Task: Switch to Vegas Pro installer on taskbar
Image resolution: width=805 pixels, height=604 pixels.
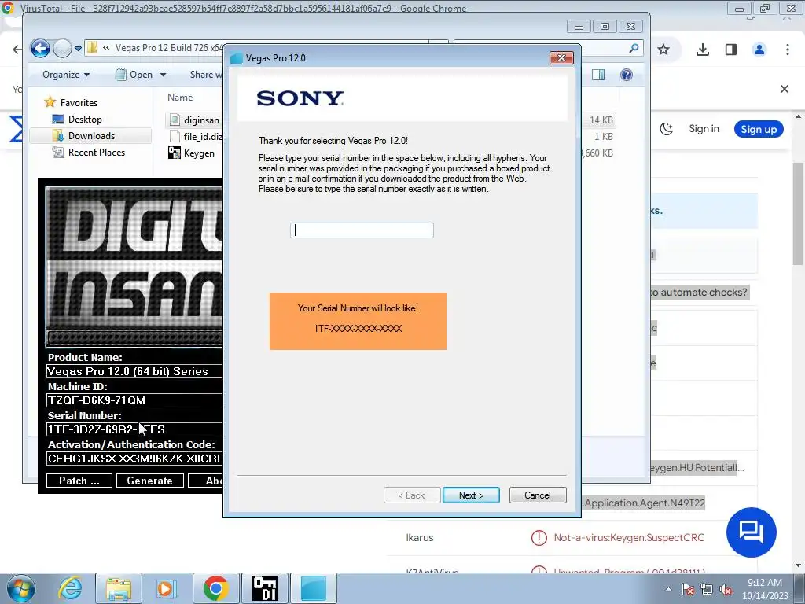Action: (314, 588)
